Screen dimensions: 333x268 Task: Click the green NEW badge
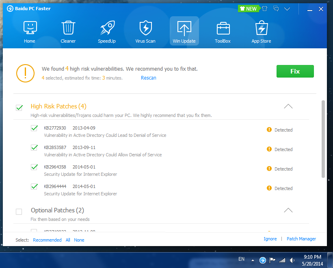249,9
